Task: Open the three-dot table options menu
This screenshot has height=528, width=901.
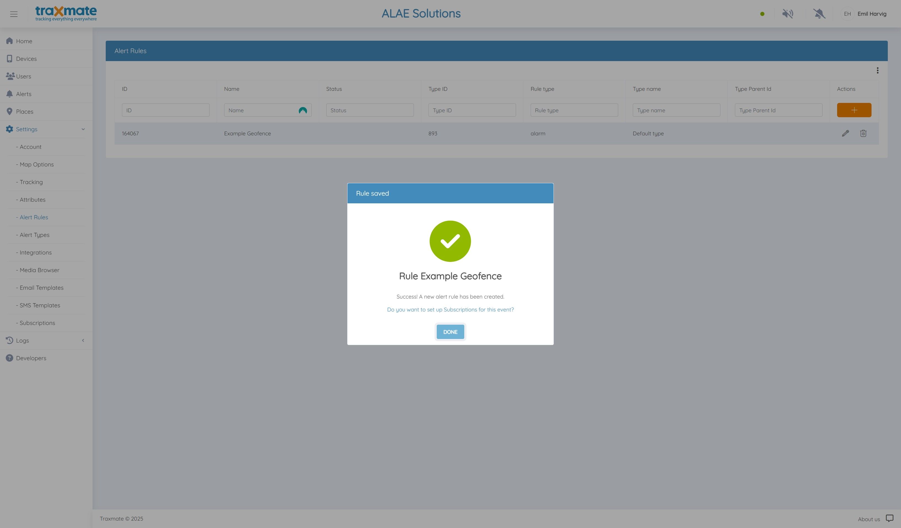Action: tap(877, 70)
